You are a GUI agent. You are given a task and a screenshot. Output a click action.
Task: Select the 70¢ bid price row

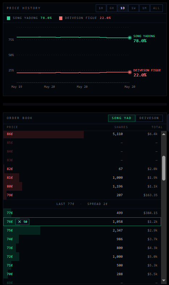click(x=82, y=274)
